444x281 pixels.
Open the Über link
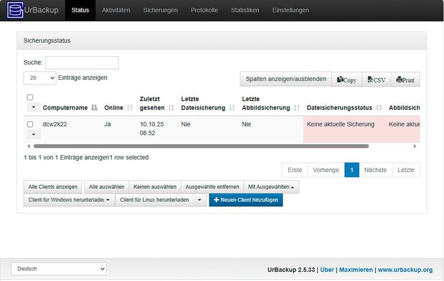coord(327,270)
